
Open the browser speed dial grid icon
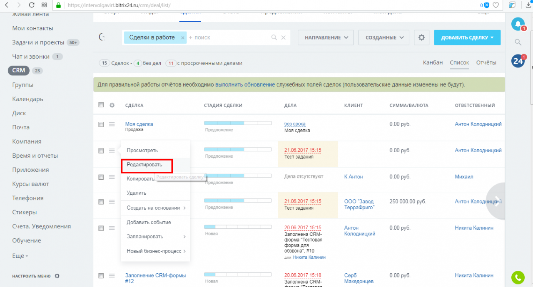45,5
